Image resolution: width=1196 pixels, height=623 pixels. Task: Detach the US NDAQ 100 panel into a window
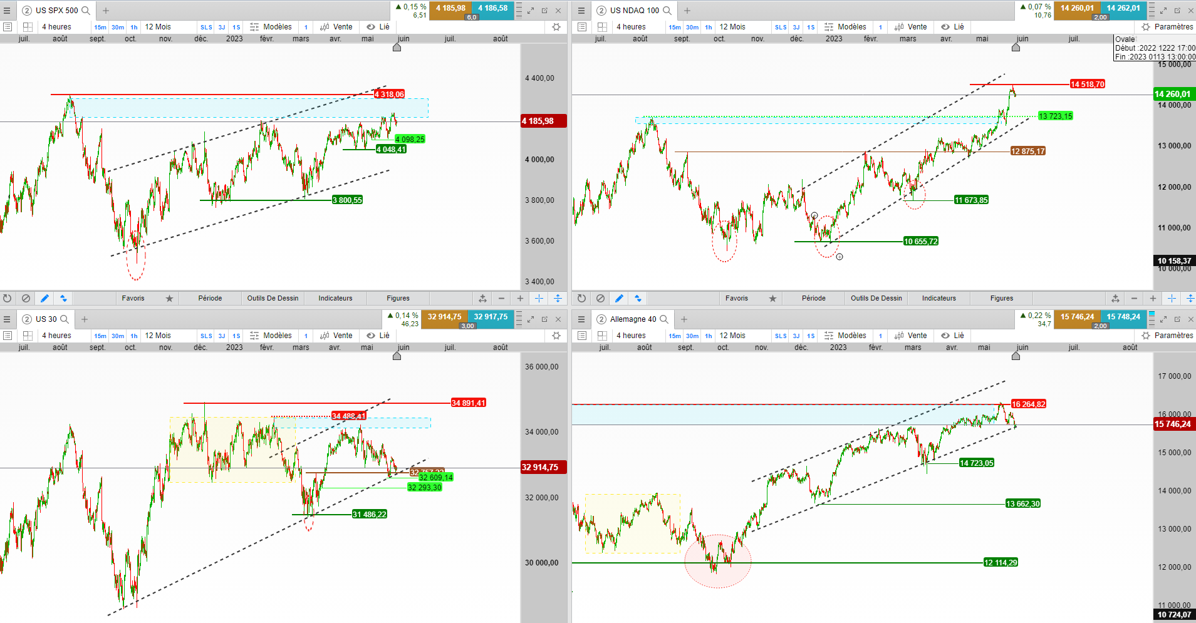1177,11
